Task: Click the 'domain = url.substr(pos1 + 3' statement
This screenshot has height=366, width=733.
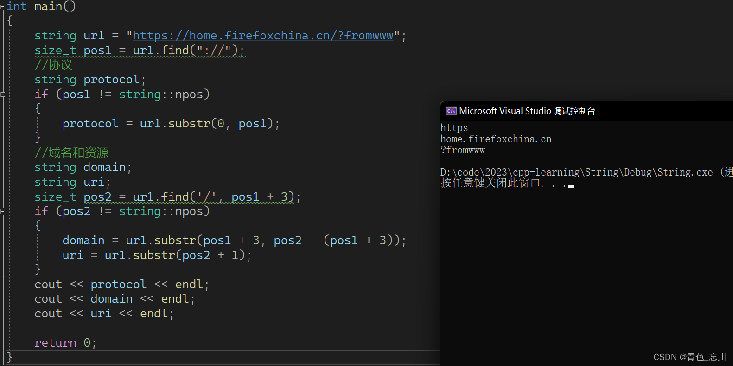Action: point(235,240)
